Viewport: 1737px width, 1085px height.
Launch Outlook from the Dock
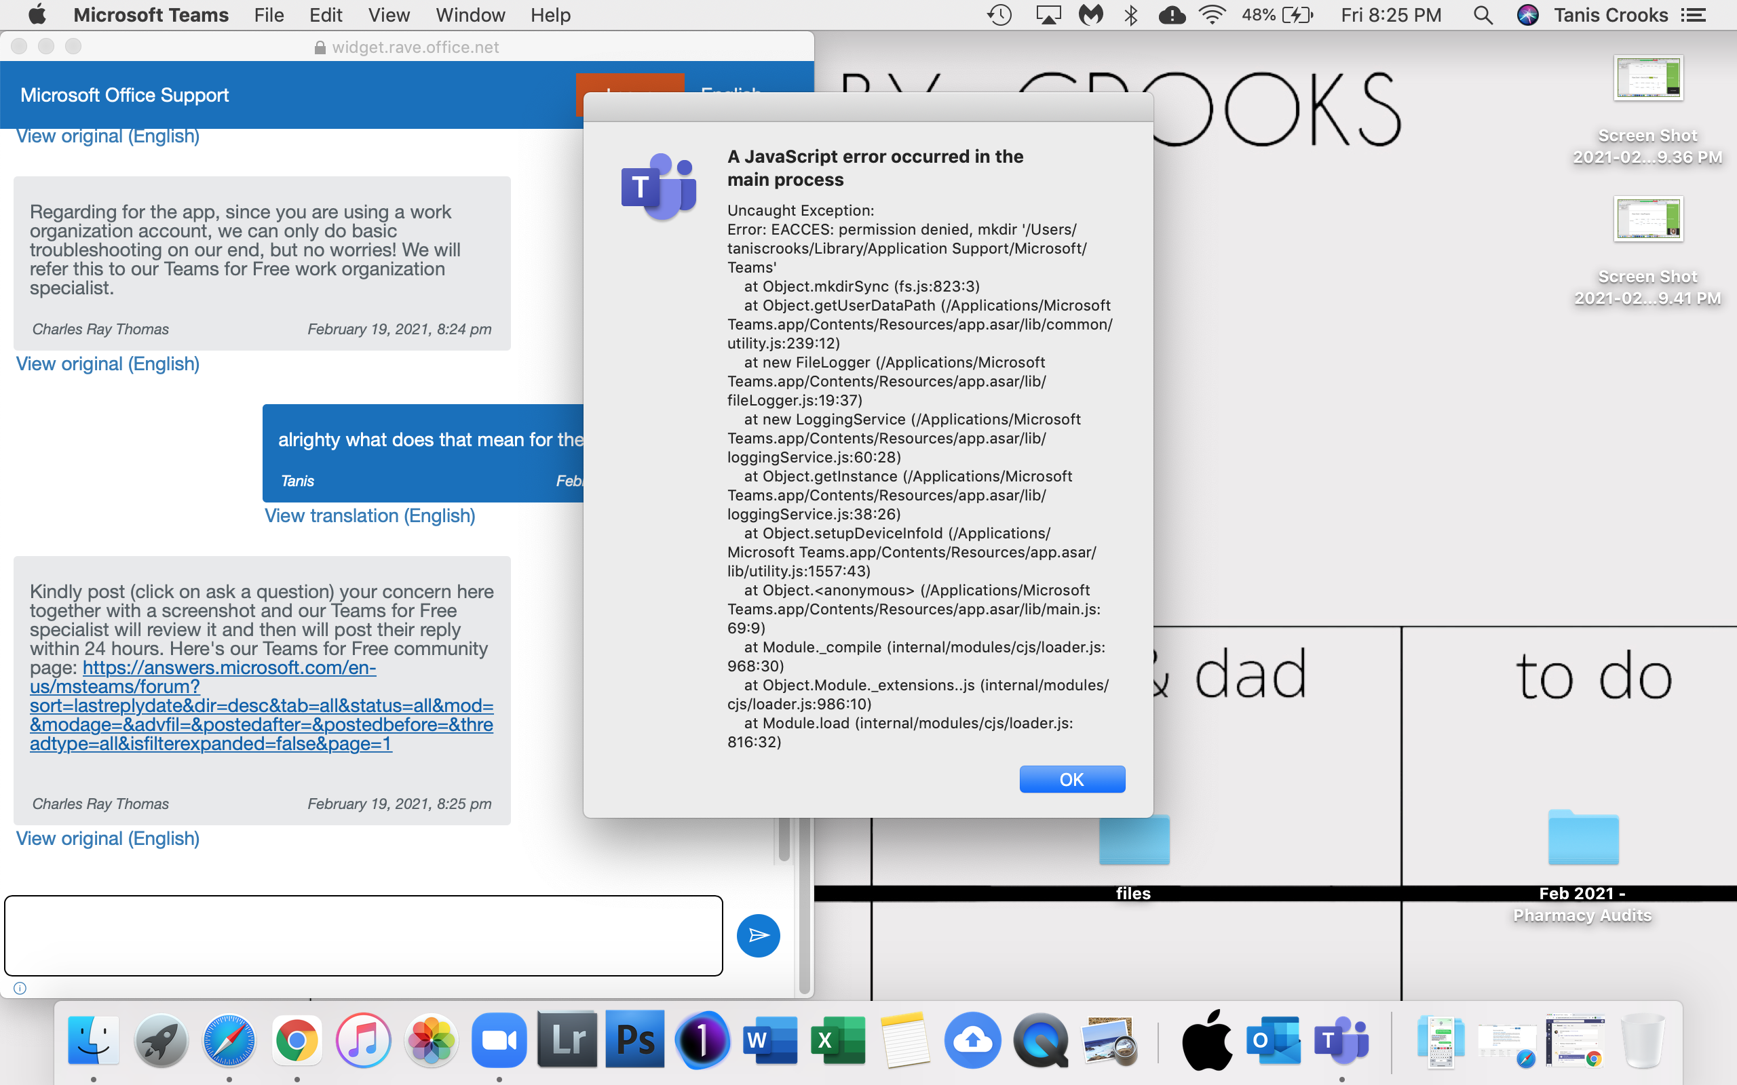[1274, 1040]
